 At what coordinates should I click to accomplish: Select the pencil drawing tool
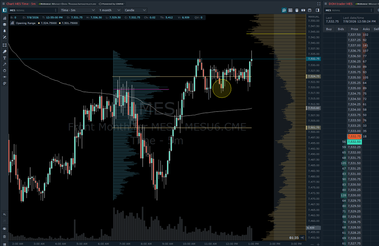click(4, 37)
